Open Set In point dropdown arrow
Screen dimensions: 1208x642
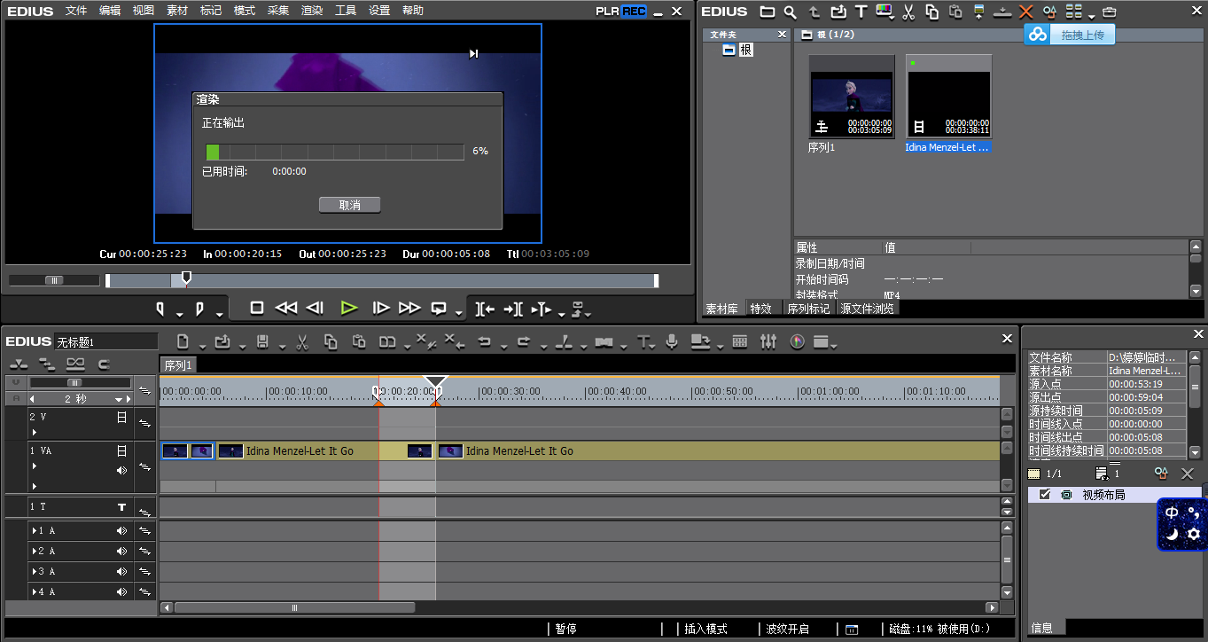(x=179, y=313)
